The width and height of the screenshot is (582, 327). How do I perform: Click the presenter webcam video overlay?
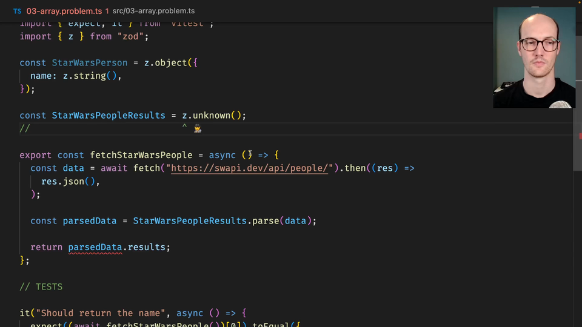(x=533, y=58)
